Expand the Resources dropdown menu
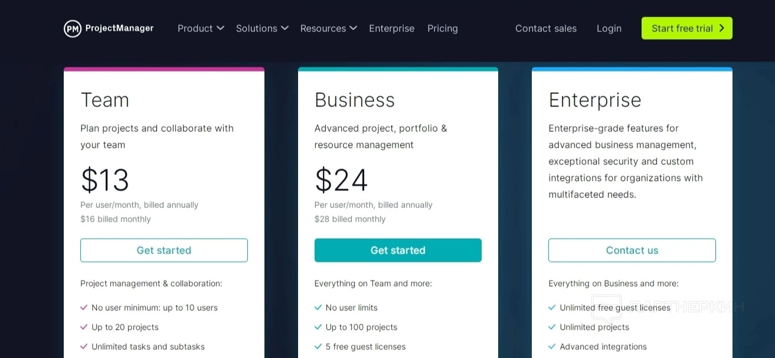Screen dimensions: 775x358 click(x=328, y=28)
